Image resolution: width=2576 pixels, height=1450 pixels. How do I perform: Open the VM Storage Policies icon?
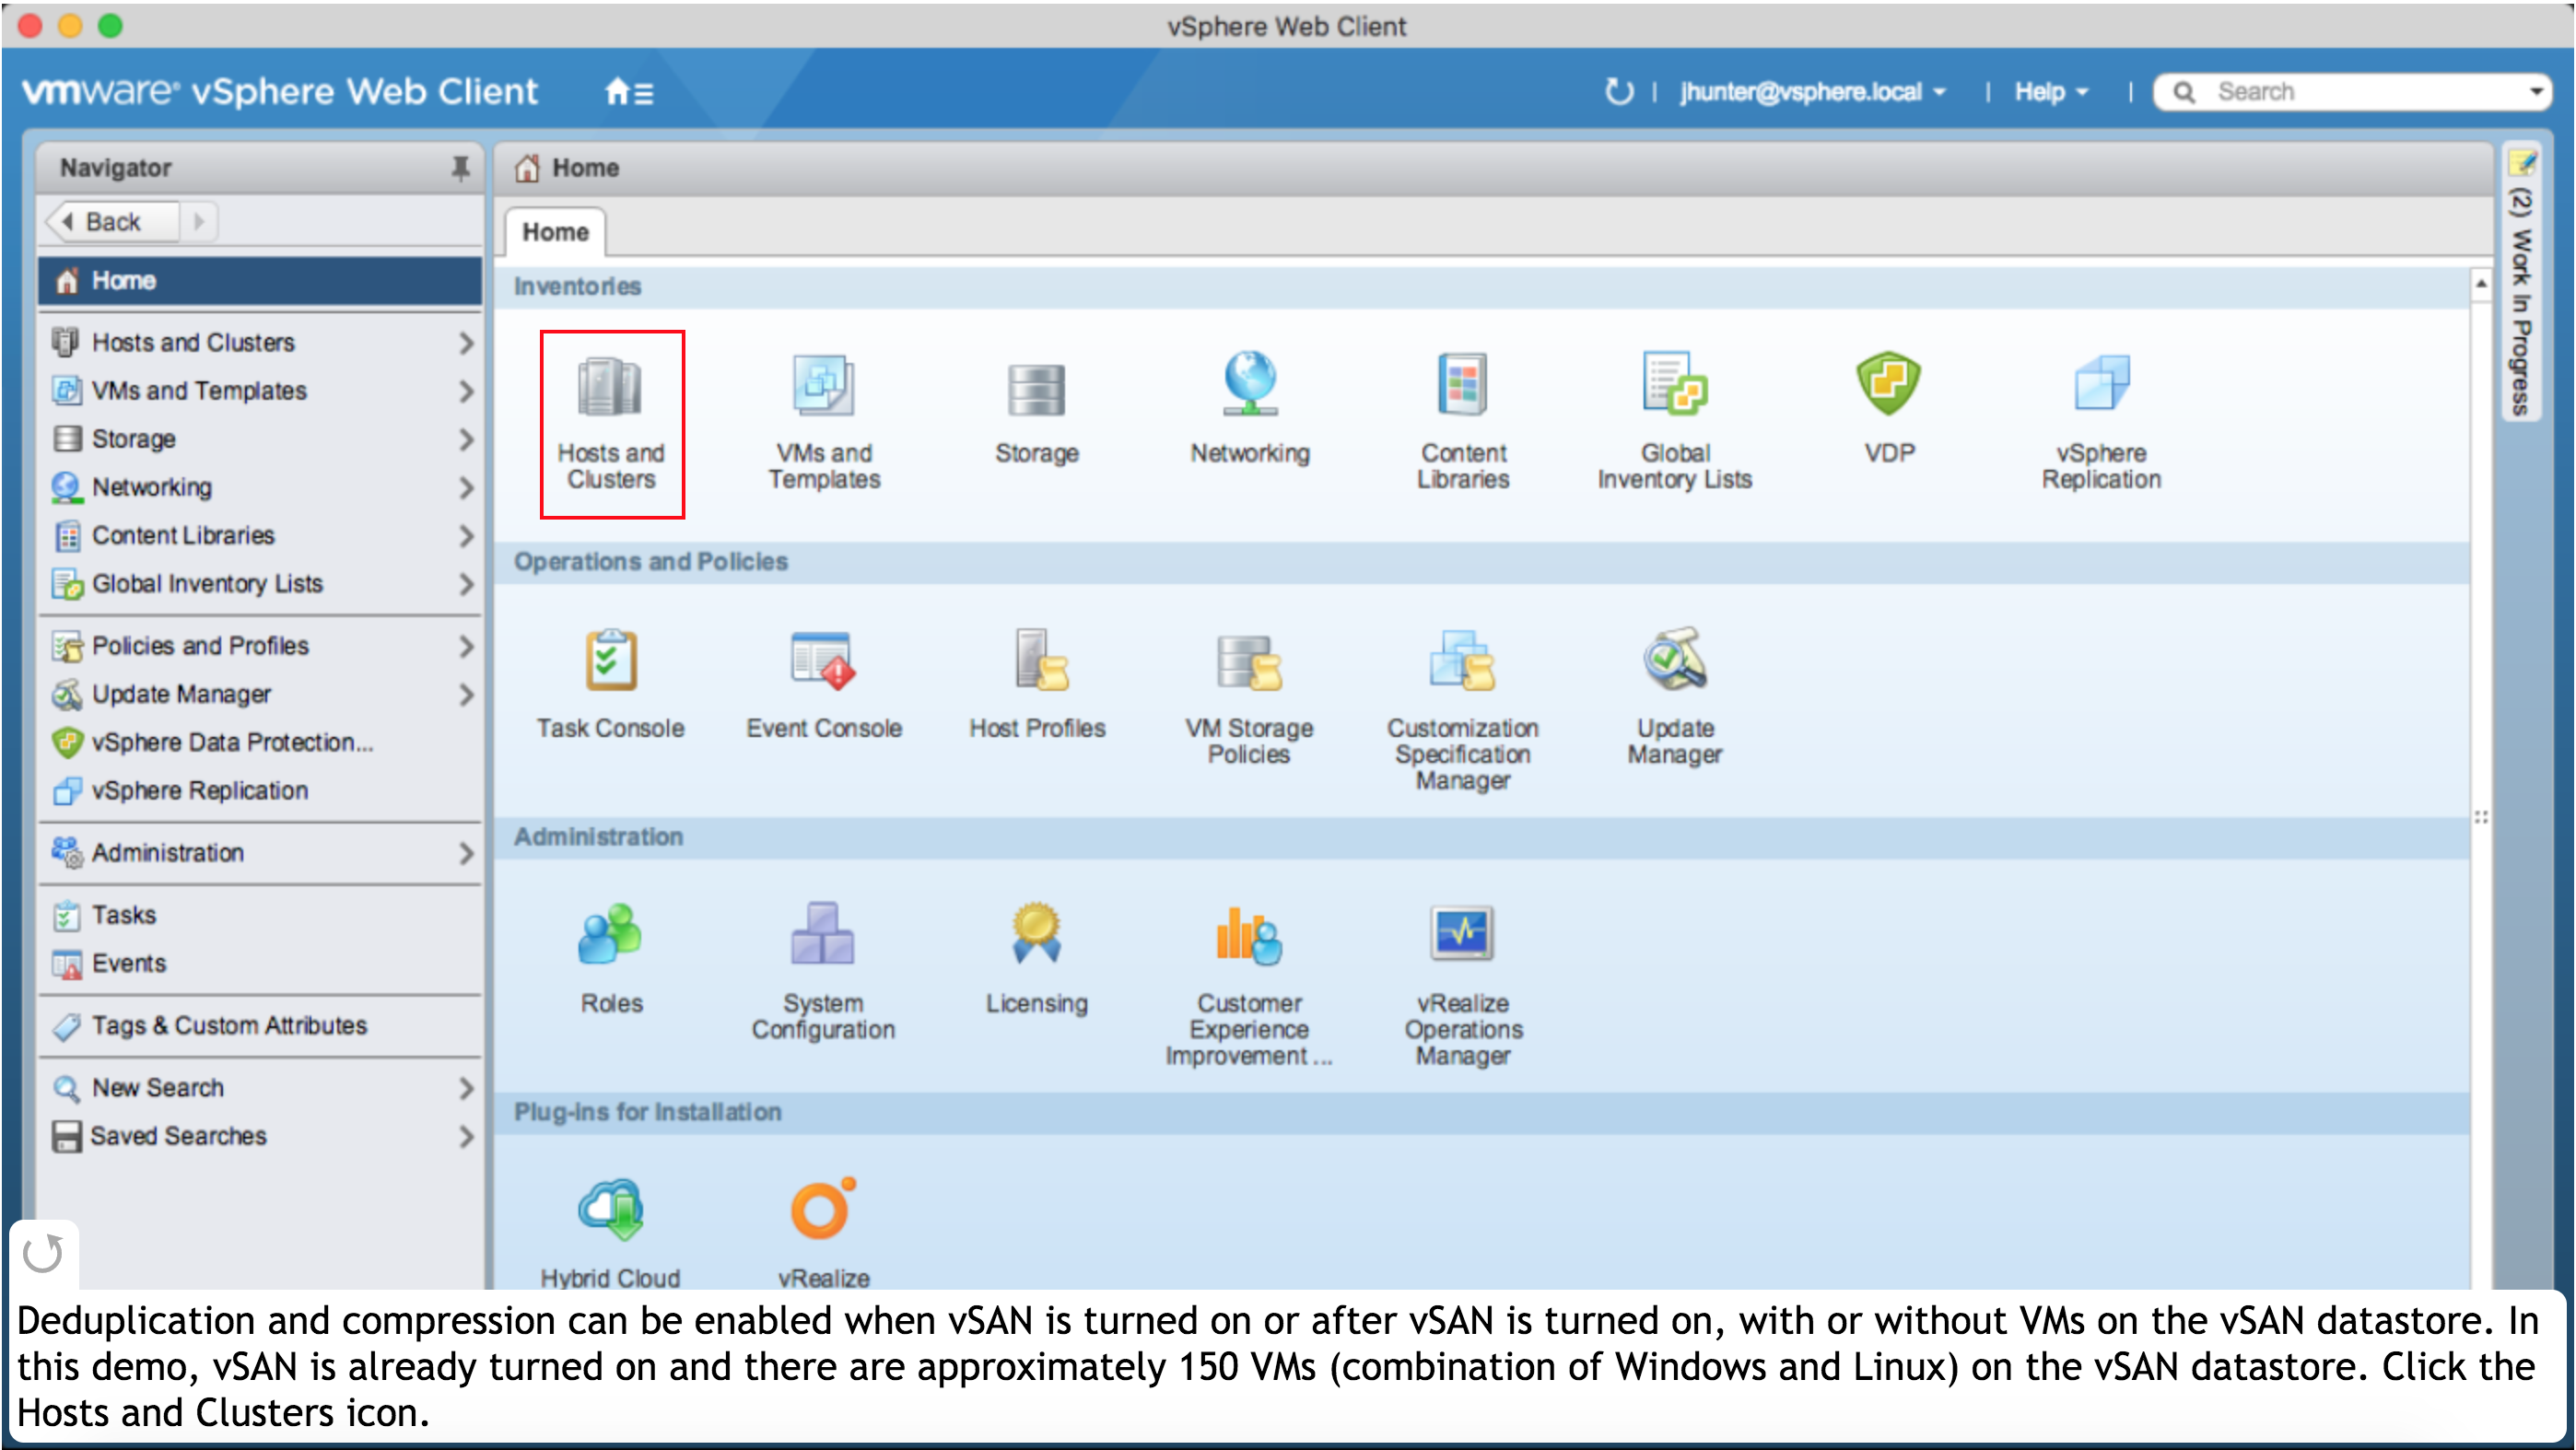click(x=1249, y=663)
